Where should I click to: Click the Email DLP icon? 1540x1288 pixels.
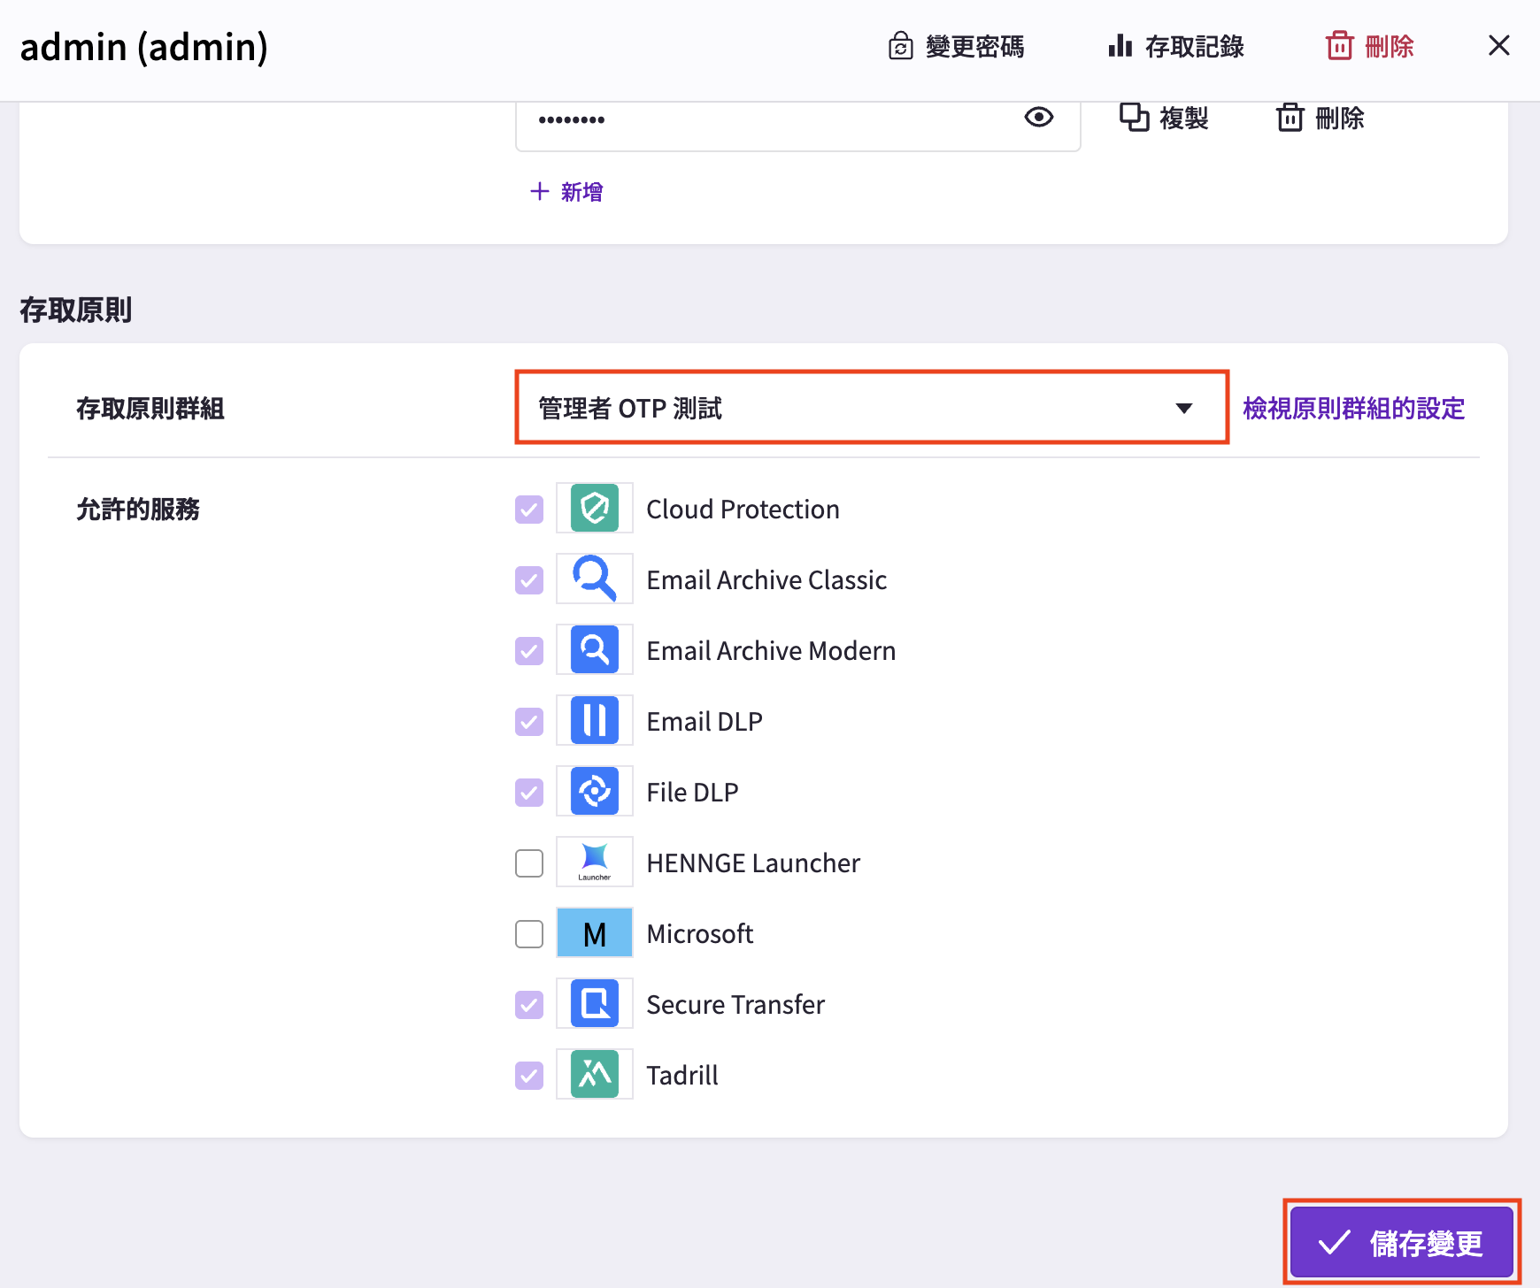pyautogui.click(x=595, y=720)
